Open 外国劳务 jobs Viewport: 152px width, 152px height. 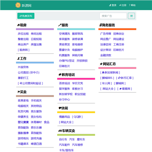tap(23, 67)
